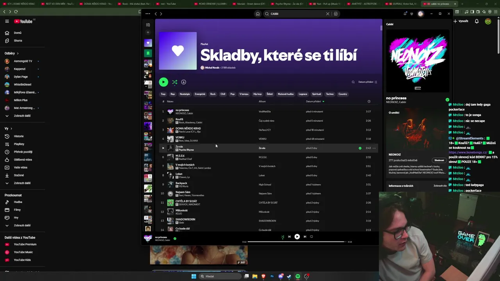Select the Hip hop filter chip

pos(257,94)
